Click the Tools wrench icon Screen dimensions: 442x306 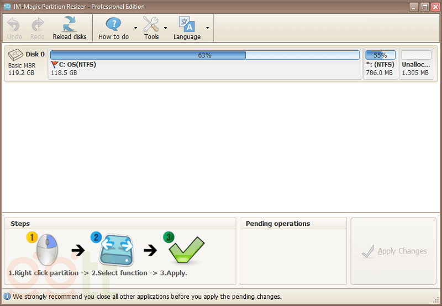coord(151,24)
